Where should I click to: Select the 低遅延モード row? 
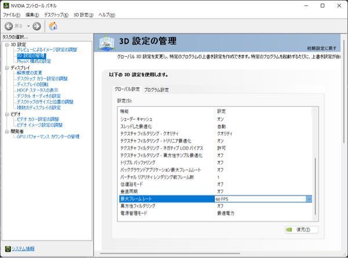tap(215, 184)
